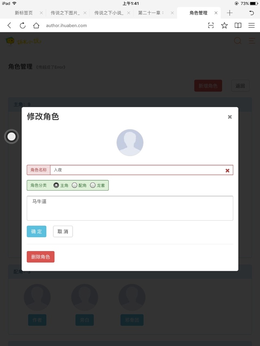This screenshot has width=260, height=346.
Task: Tap the undo closed tab arrow
Action: [x=251, y=13]
